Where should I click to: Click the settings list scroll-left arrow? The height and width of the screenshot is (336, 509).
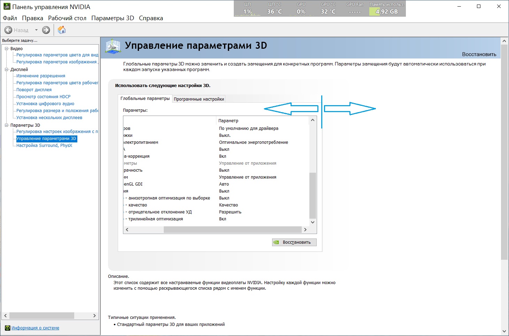pyautogui.click(x=127, y=230)
